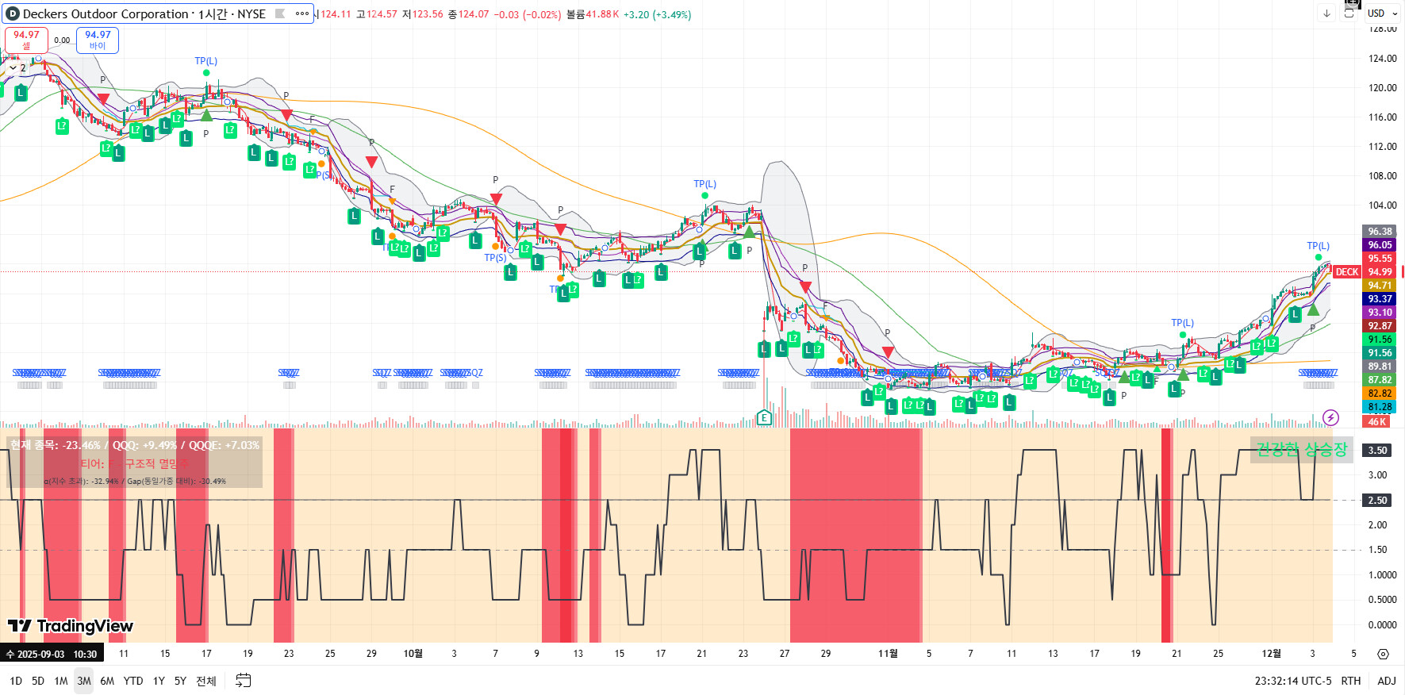Select the 1D range tab

pyautogui.click(x=16, y=681)
